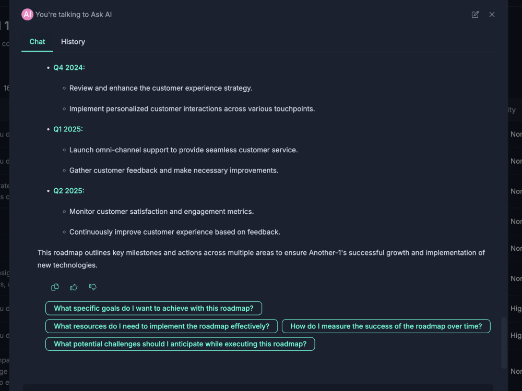Pick the potential challenges while executing roadmap suggestion
The width and height of the screenshot is (522, 391).
click(x=180, y=344)
